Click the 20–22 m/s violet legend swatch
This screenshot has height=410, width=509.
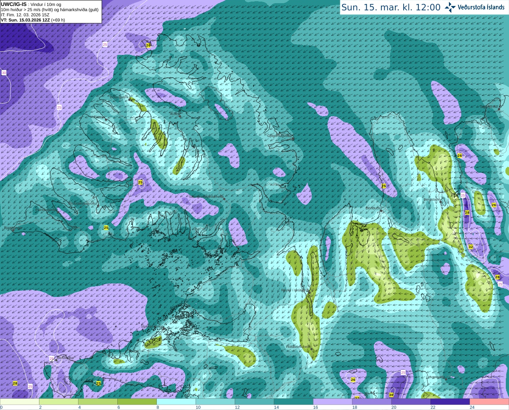(x=411, y=402)
